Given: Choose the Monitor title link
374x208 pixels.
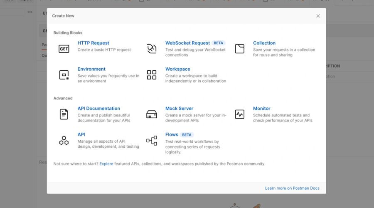Looking at the screenshot, I should [262, 108].
